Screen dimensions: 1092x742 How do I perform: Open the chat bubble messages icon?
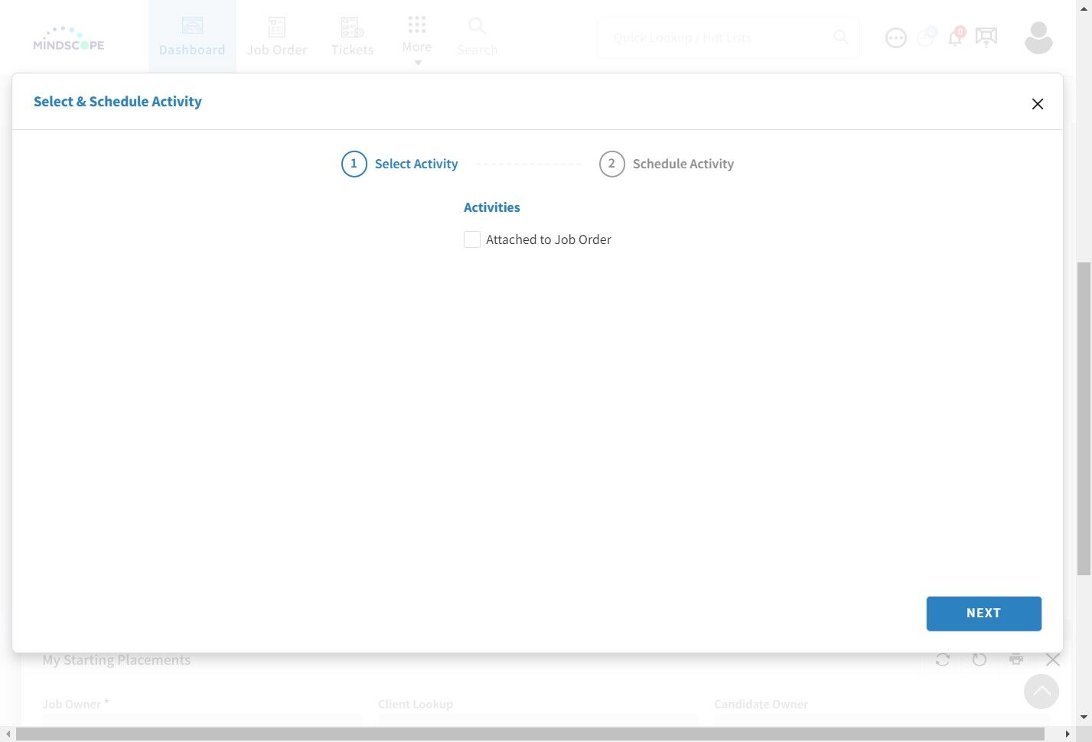point(895,37)
